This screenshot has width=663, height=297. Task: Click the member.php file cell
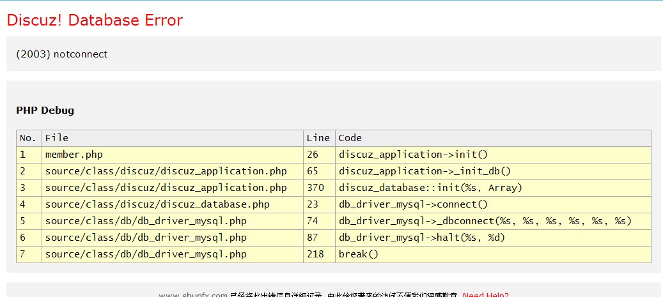tap(74, 155)
